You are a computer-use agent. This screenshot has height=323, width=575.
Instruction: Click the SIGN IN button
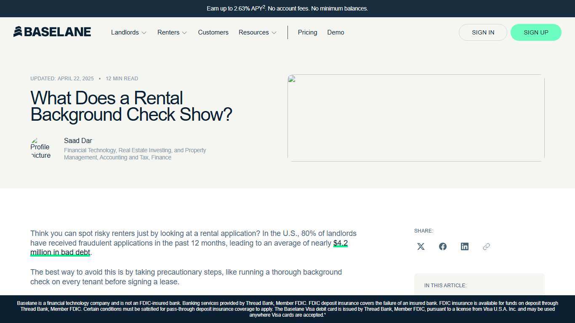483,32
